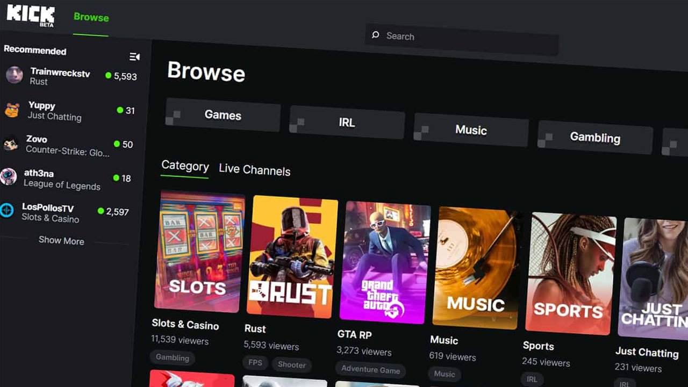Open Zovo's avatar icon
This screenshot has height=387, width=688.
tap(11, 143)
